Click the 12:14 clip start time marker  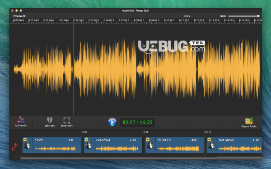pyautogui.click(x=208, y=132)
